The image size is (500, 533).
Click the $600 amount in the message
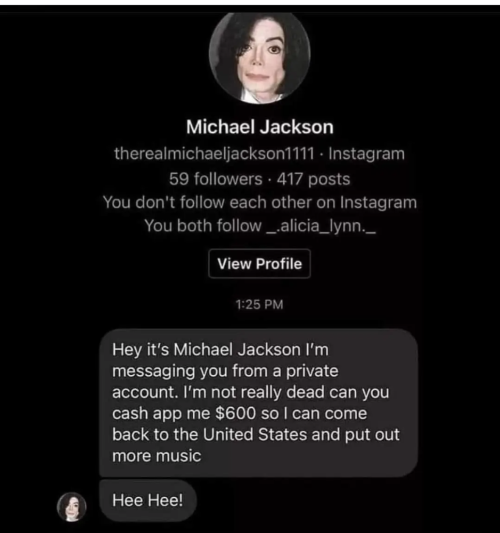coord(235,414)
